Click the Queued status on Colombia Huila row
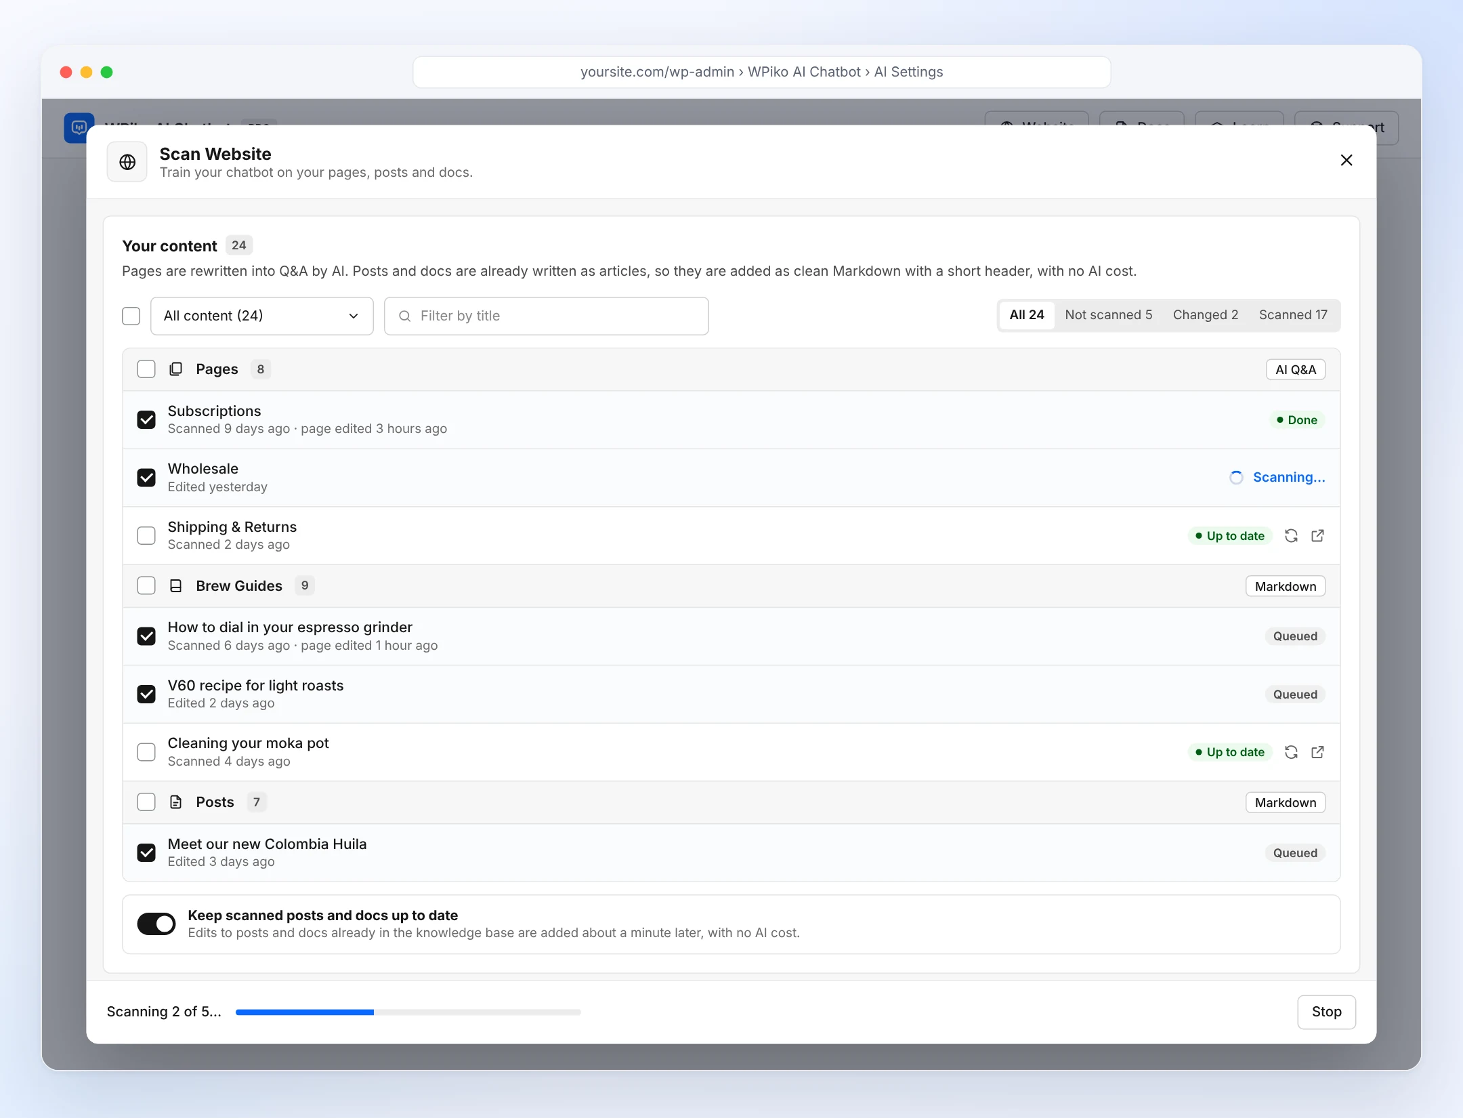This screenshot has width=1463, height=1118. (1295, 853)
